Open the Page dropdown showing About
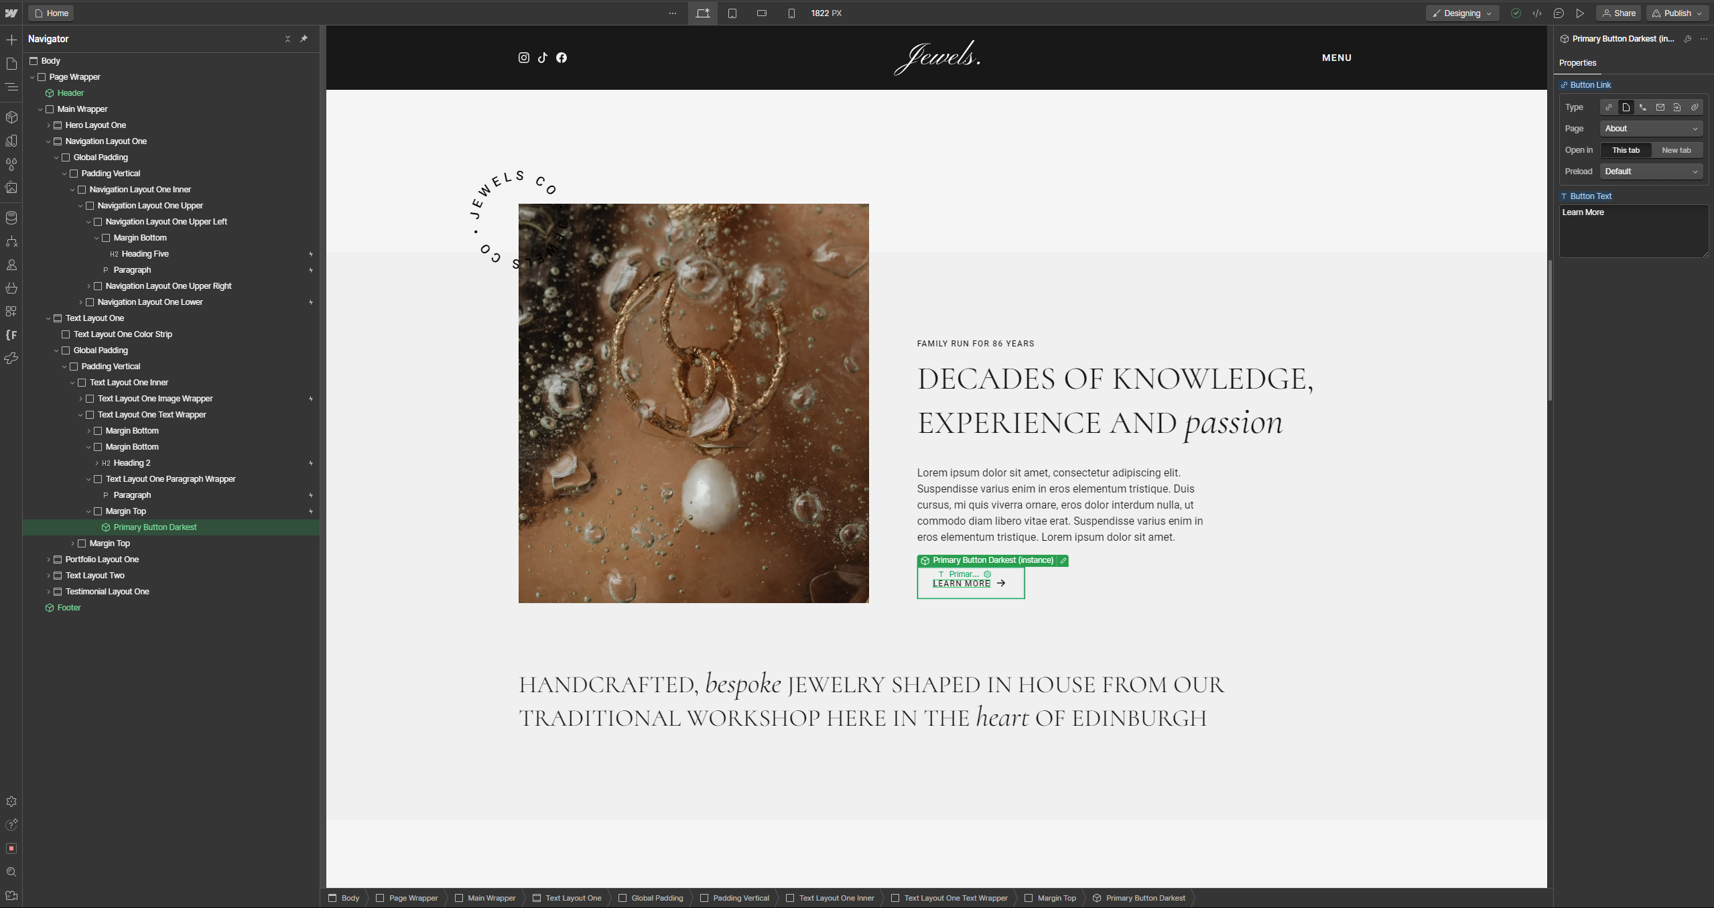1714x908 pixels. pyautogui.click(x=1651, y=129)
